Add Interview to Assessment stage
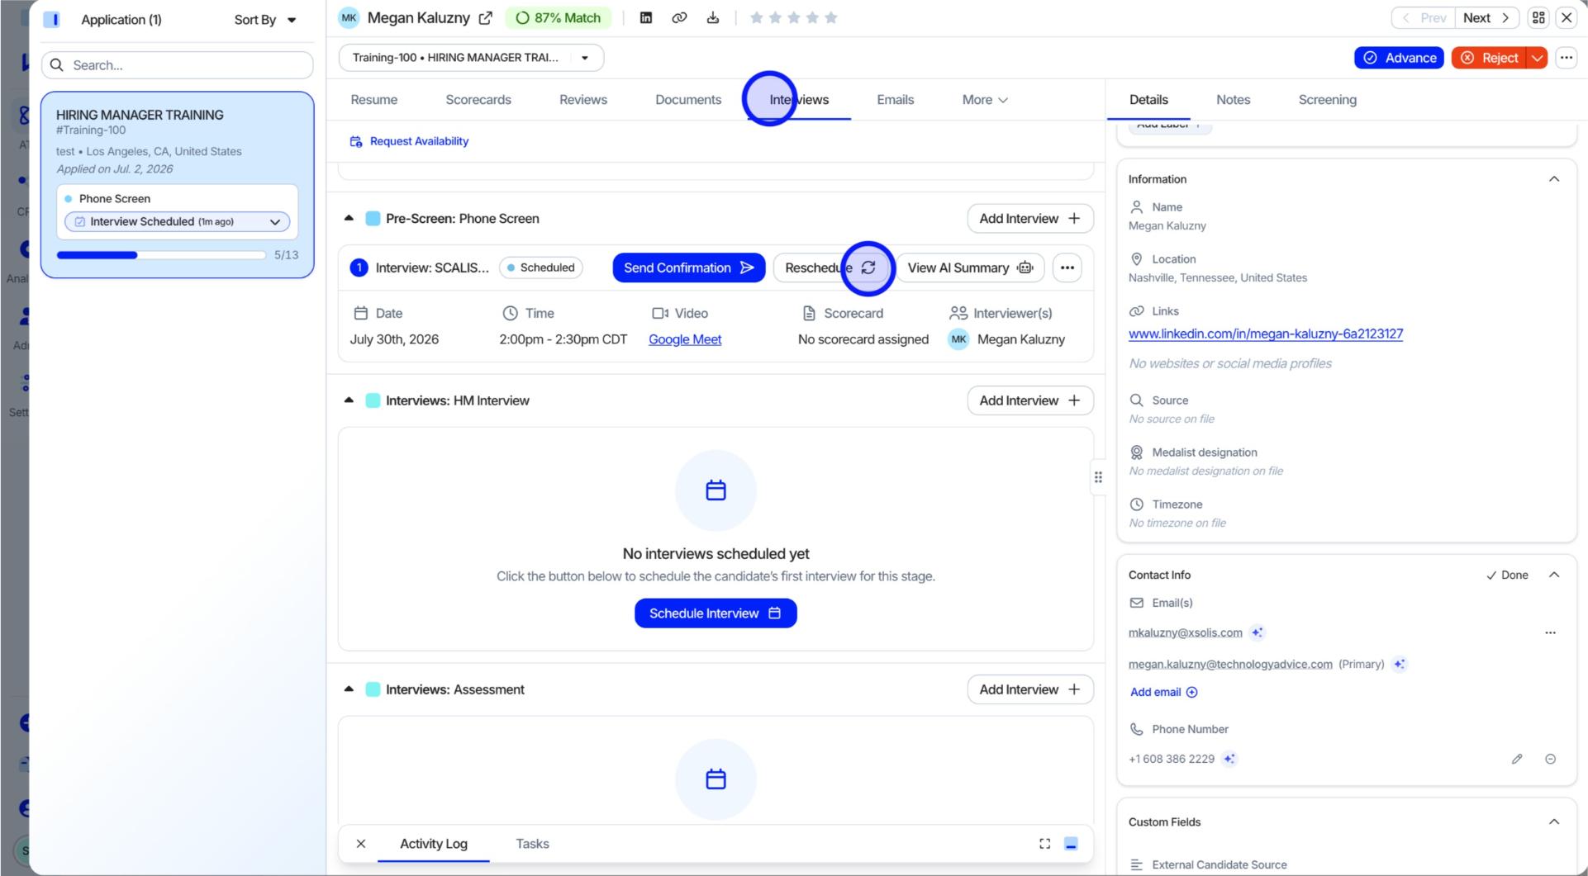This screenshot has width=1588, height=876. (x=1030, y=689)
